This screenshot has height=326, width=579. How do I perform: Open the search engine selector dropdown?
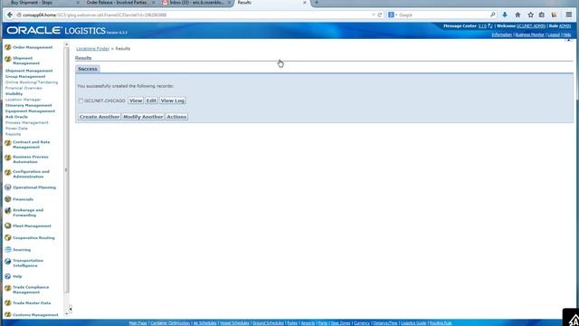click(392, 14)
